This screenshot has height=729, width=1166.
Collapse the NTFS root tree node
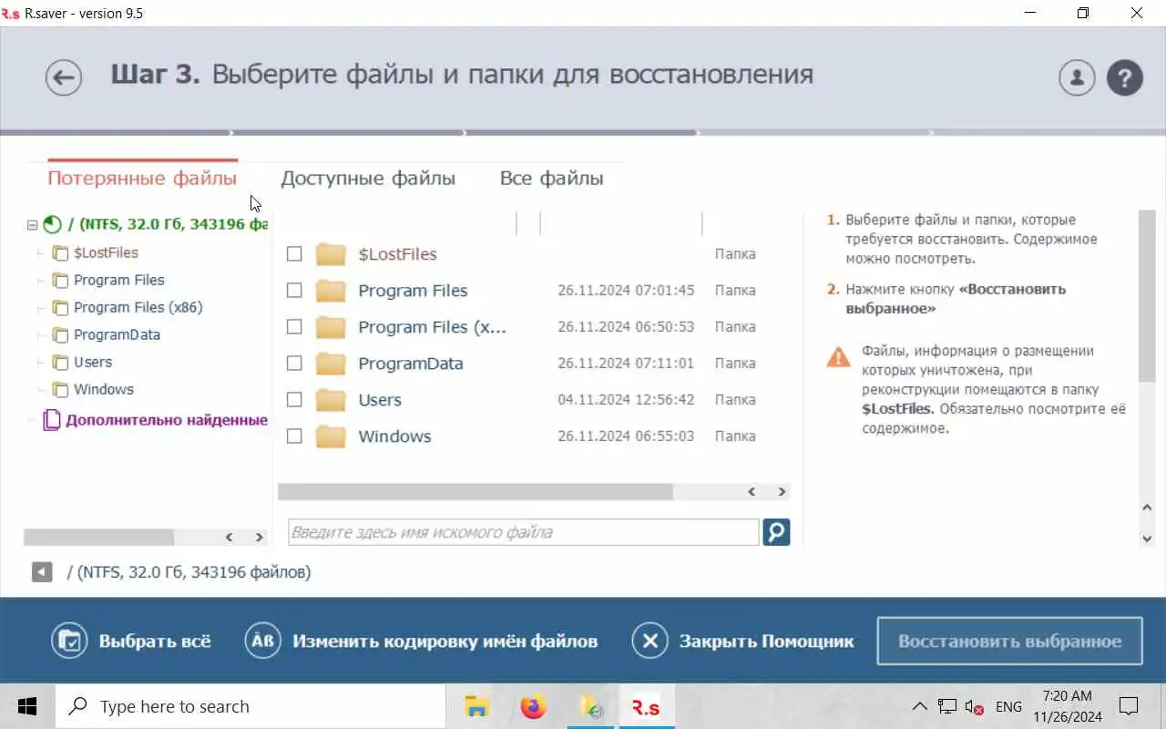coord(32,225)
